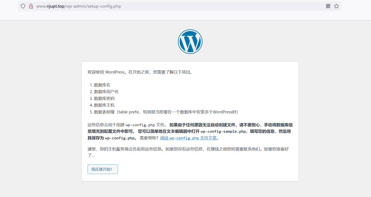Screen dimensions: 371x197
Task: Click the tracking protection shield icon
Action: [x=23, y=6]
